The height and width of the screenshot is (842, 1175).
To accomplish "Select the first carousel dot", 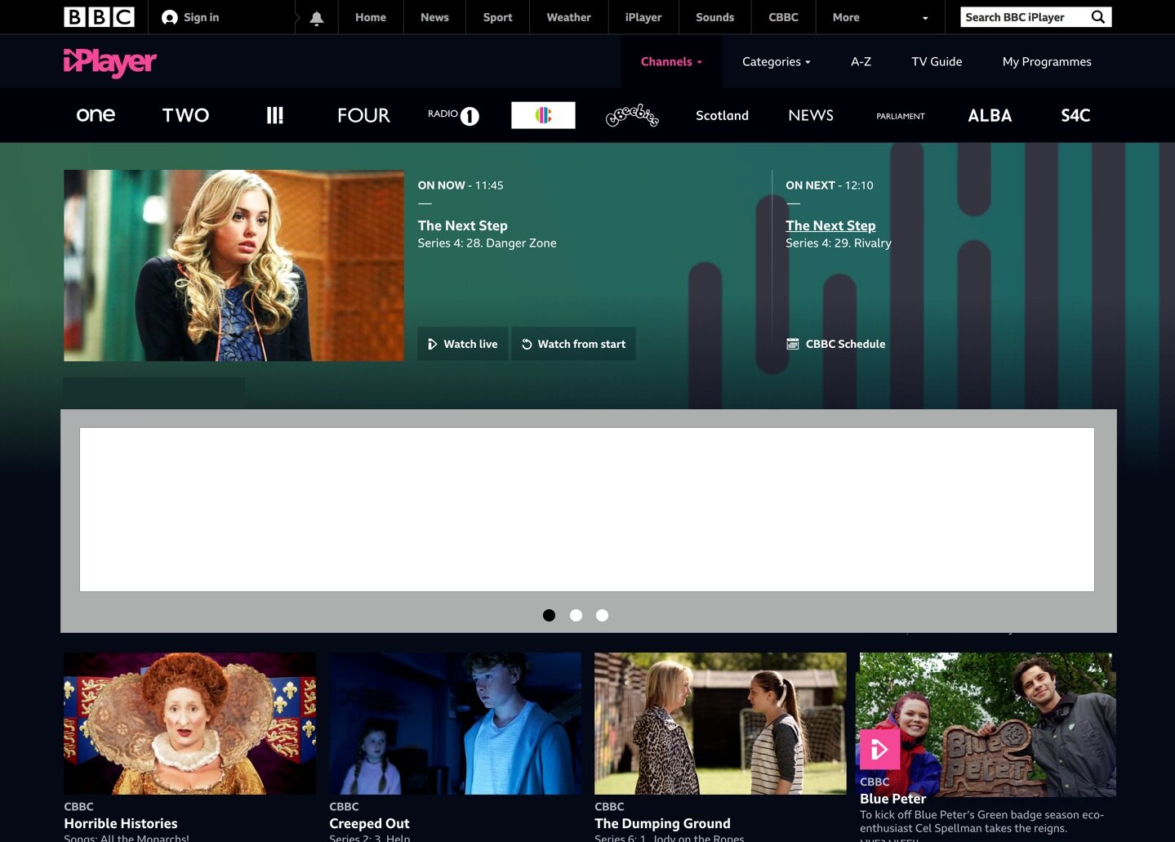I will [x=549, y=615].
